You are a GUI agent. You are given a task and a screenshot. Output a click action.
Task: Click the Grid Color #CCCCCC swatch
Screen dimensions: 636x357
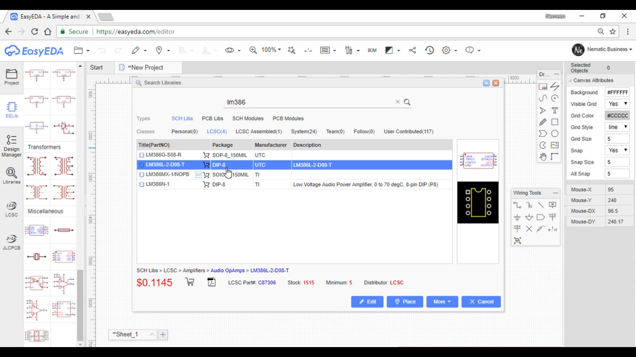617,115
